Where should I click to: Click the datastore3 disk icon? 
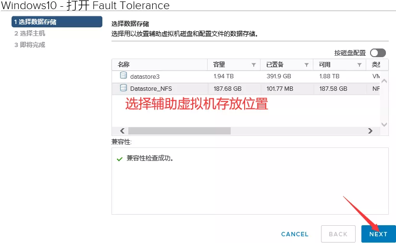[124, 76]
